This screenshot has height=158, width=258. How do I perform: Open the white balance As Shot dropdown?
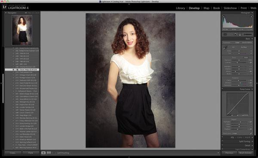pyautogui.click(x=244, y=47)
